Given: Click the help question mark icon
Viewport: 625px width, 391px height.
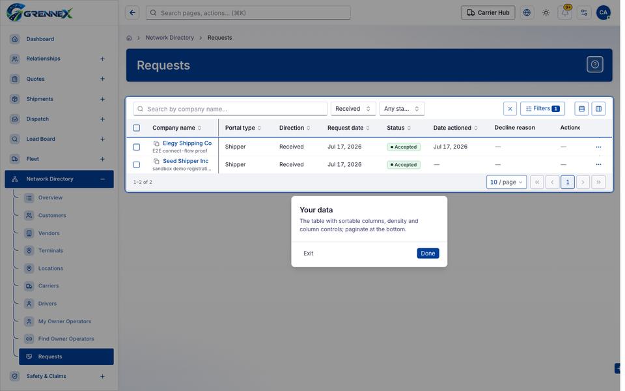Looking at the screenshot, I should [594, 65].
